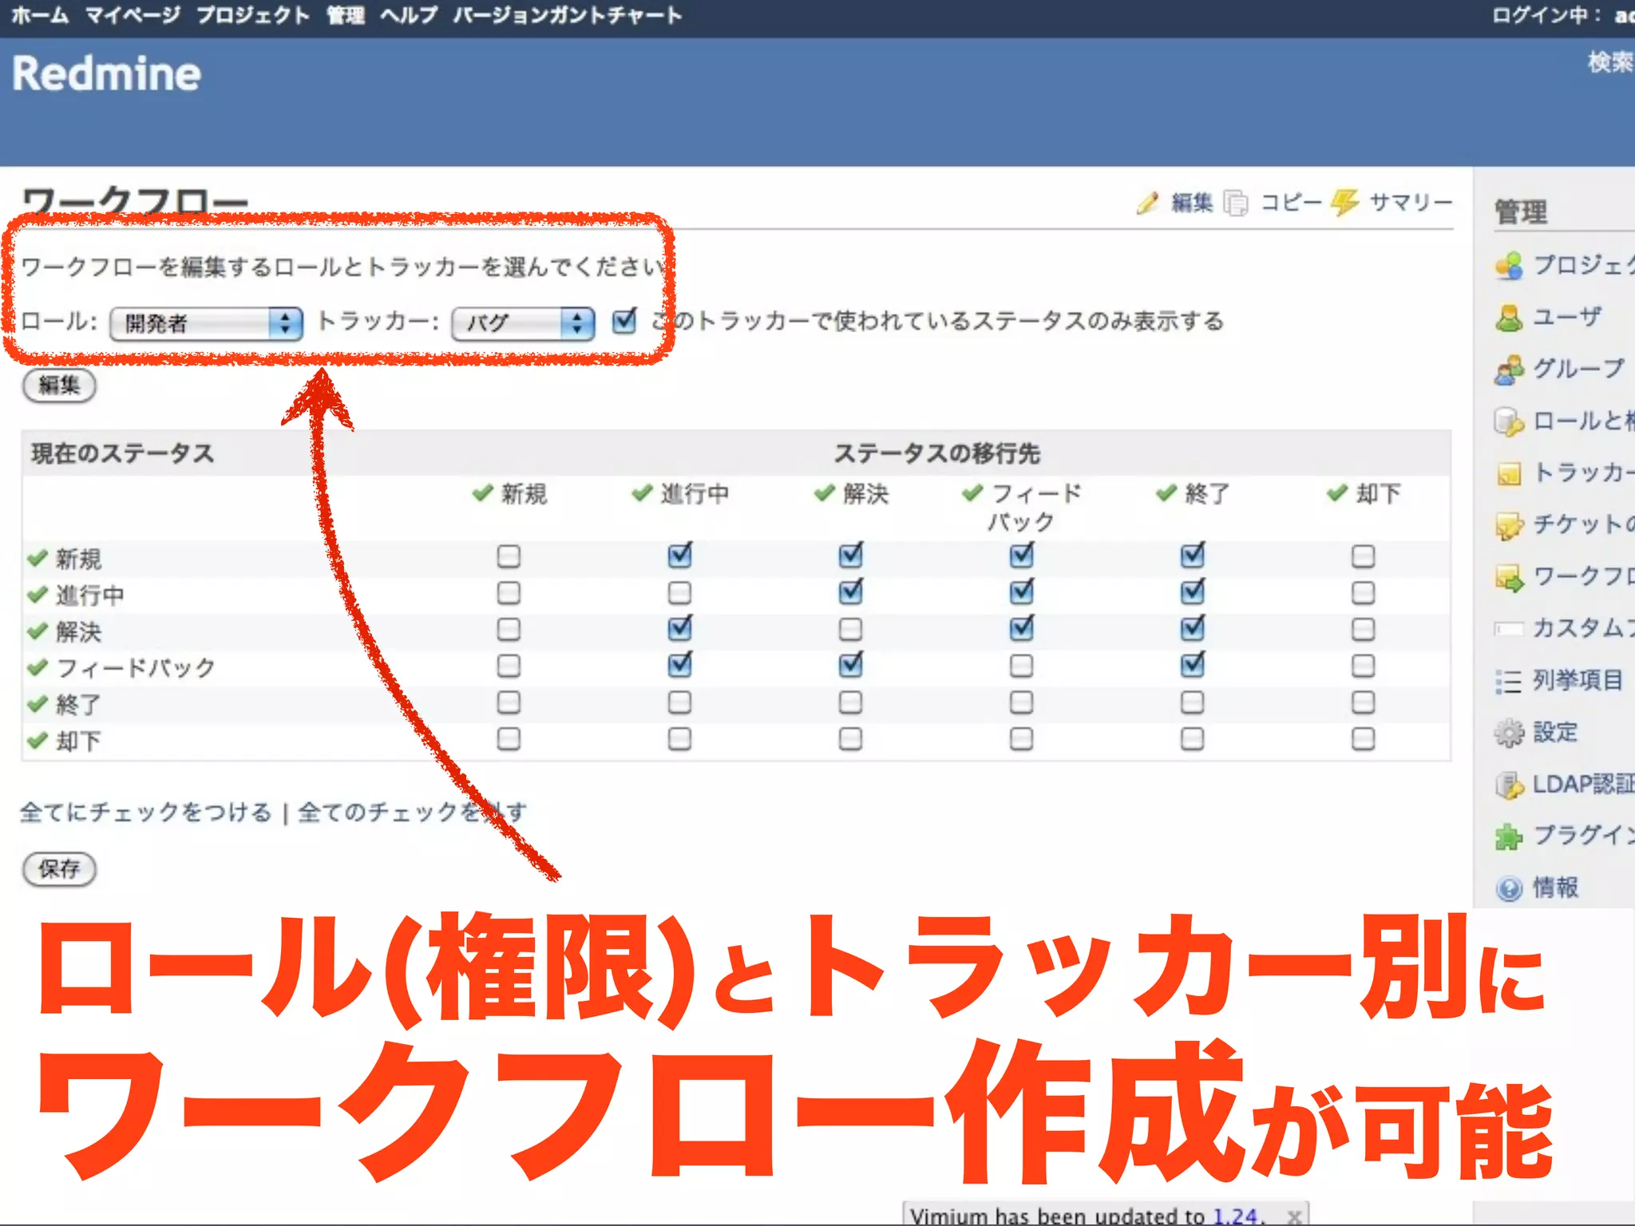Image resolution: width=1635 pixels, height=1226 pixels.
Task: Click the 編集 button below role selector
Action: [59, 386]
